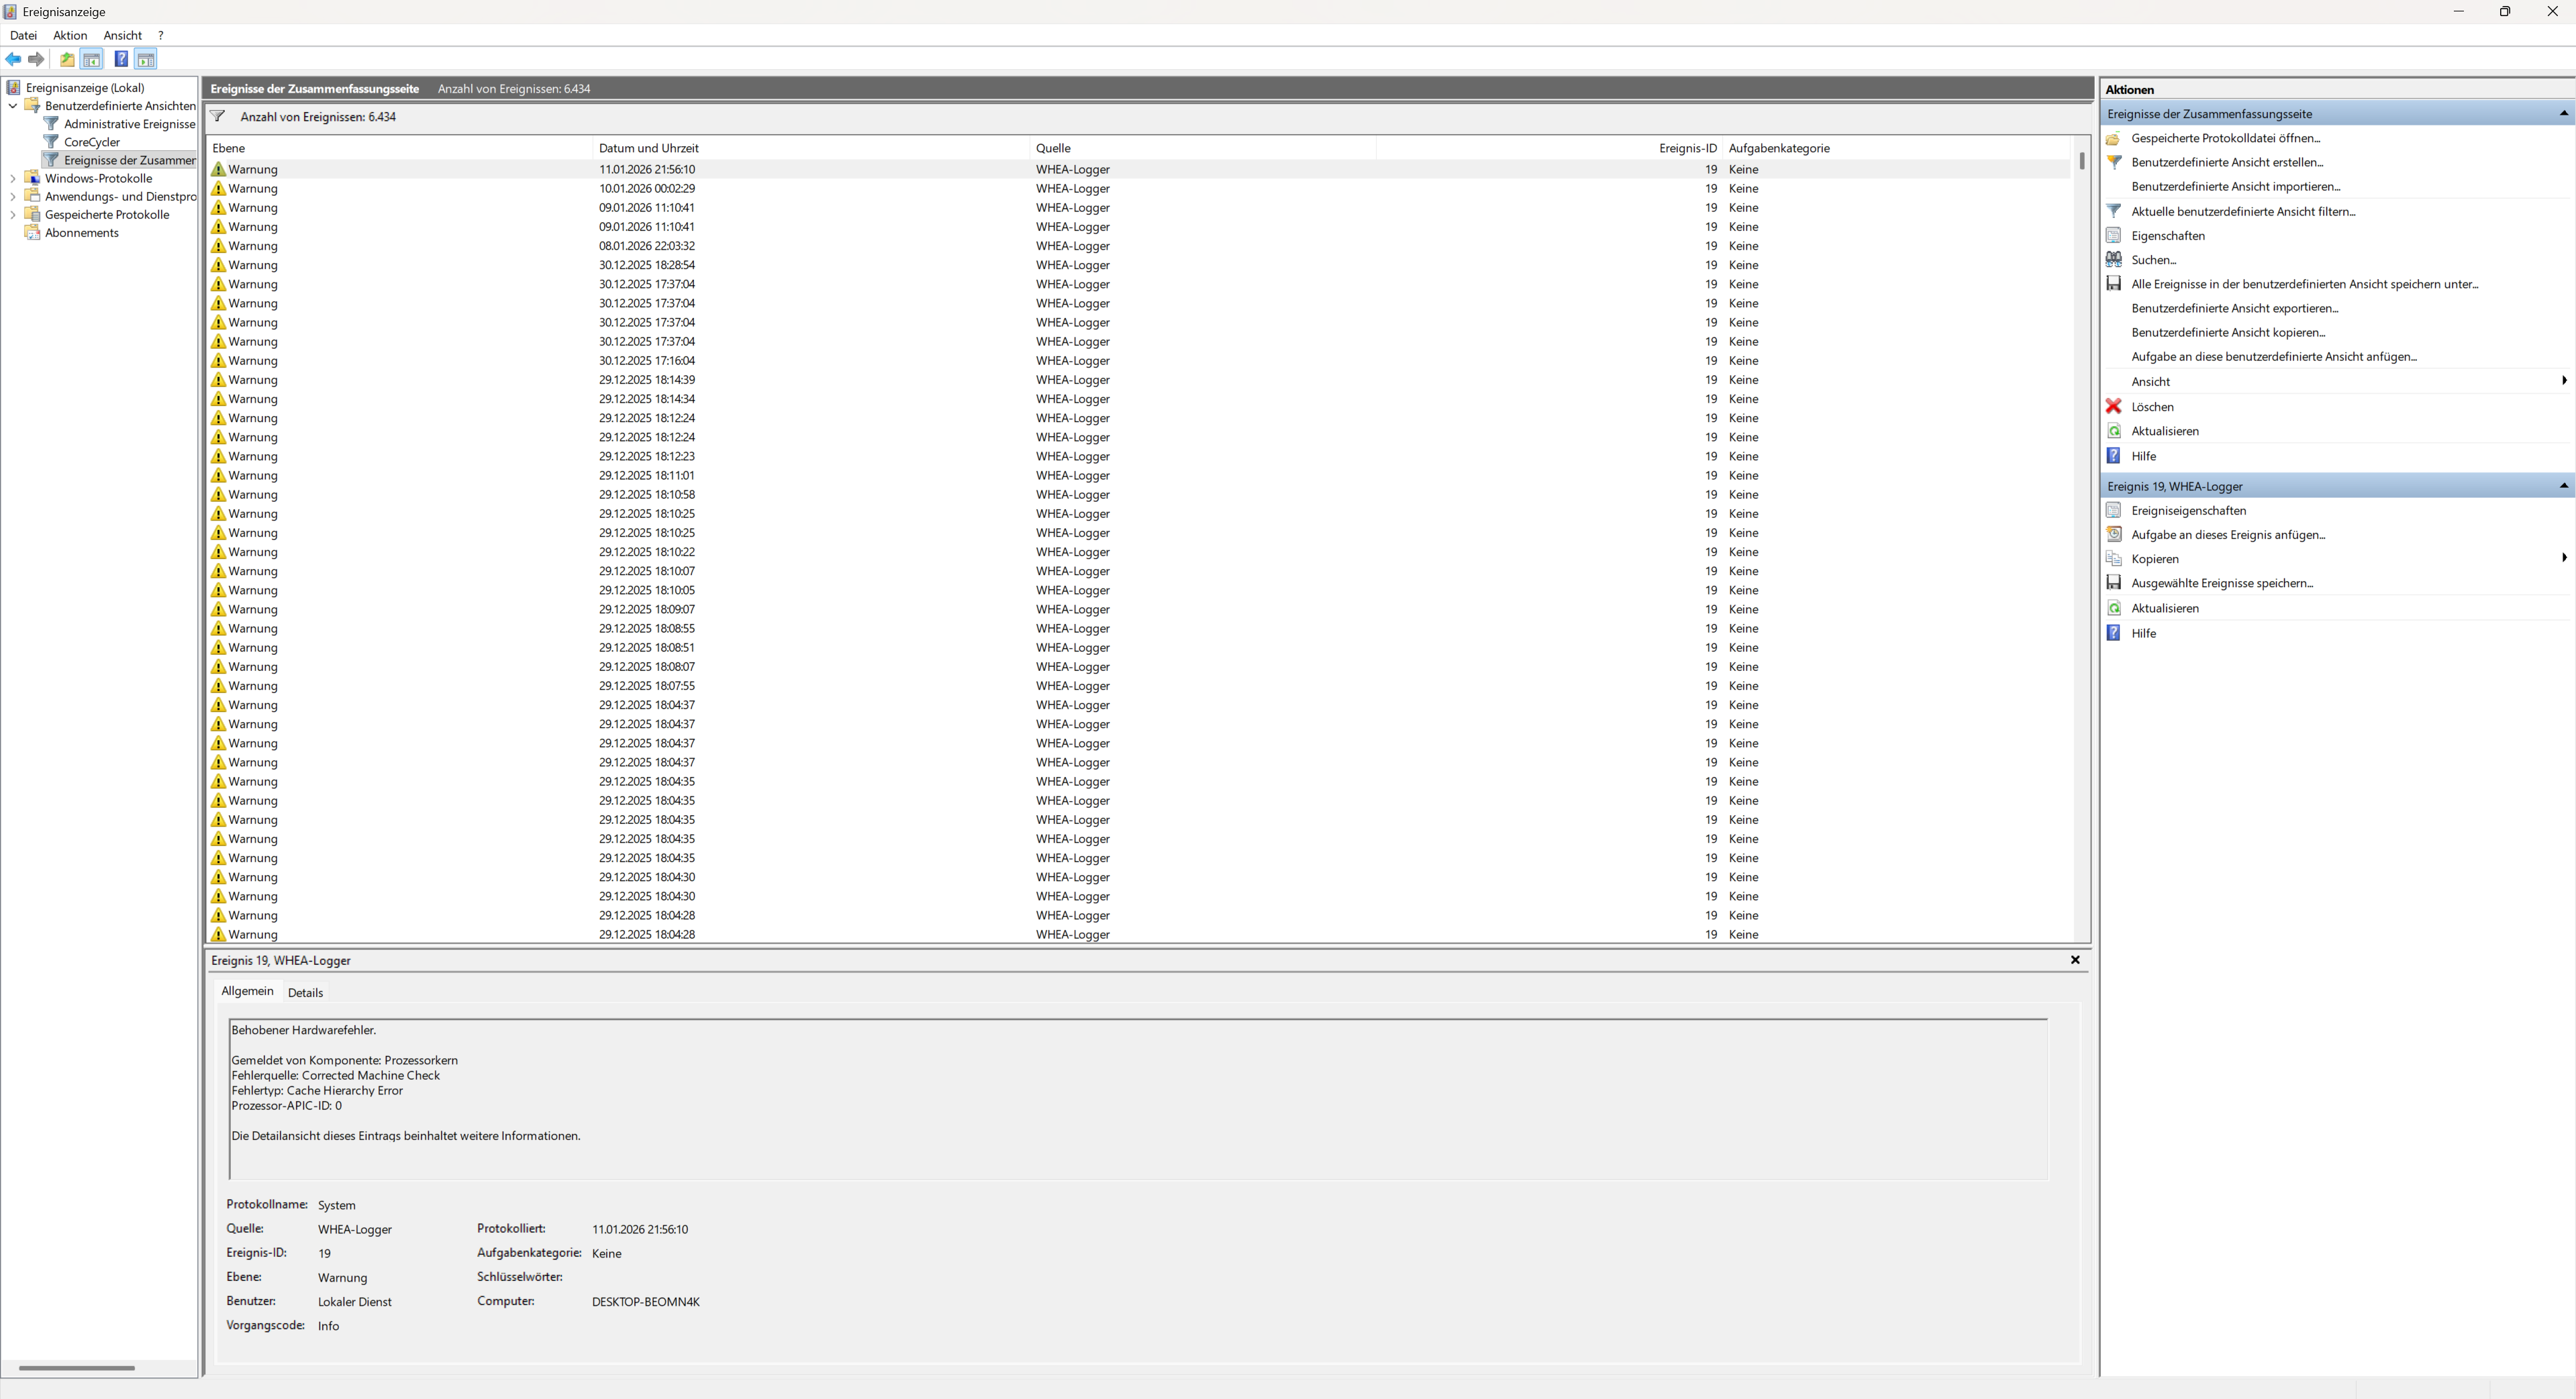Expand Anwendungs- und Dienstprotokolle node
Viewport: 2576px width, 1399px height.
13,197
